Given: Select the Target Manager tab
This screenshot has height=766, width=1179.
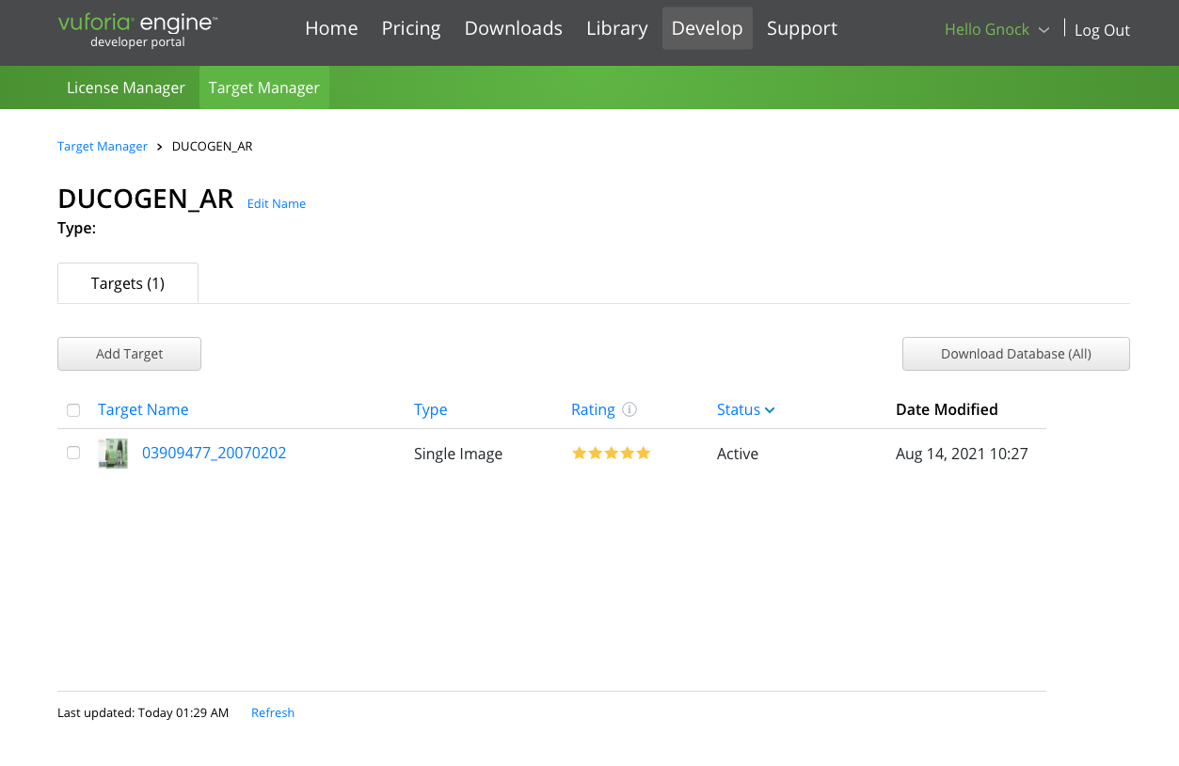Looking at the screenshot, I should click(x=264, y=88).
